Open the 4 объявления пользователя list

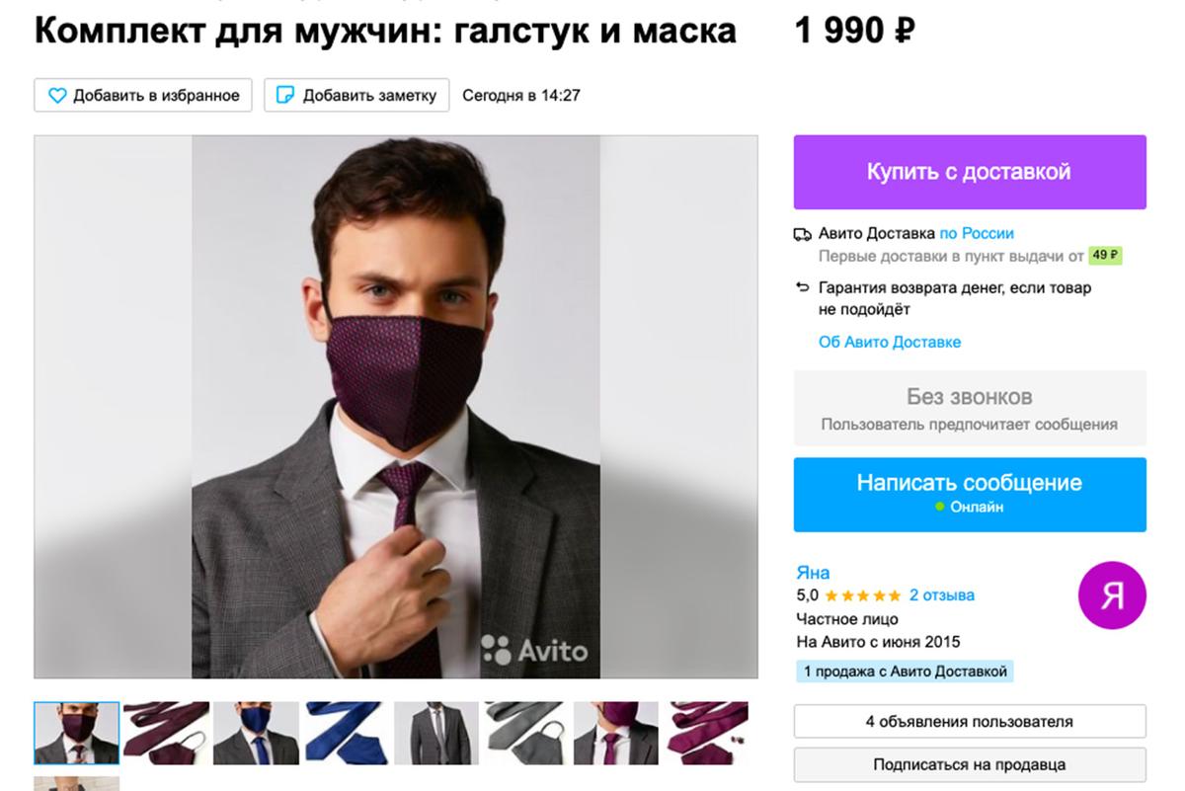pyautogui.click(x=969, y=722)
